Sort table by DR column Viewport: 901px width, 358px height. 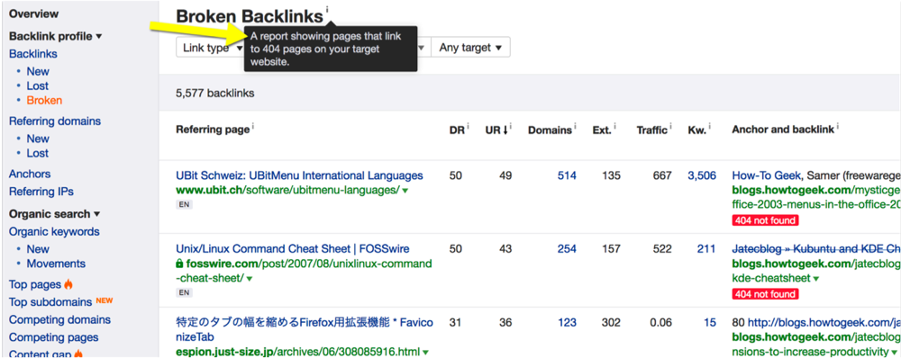[x=456, y=130]
